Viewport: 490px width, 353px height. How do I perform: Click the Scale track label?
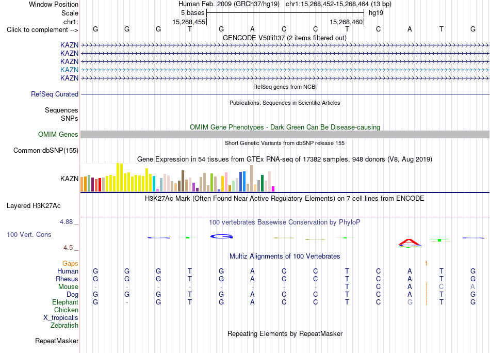click(x=70, y=13)
